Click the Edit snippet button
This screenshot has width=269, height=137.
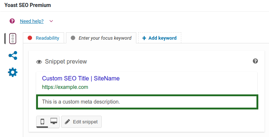(x=81, y=122)
